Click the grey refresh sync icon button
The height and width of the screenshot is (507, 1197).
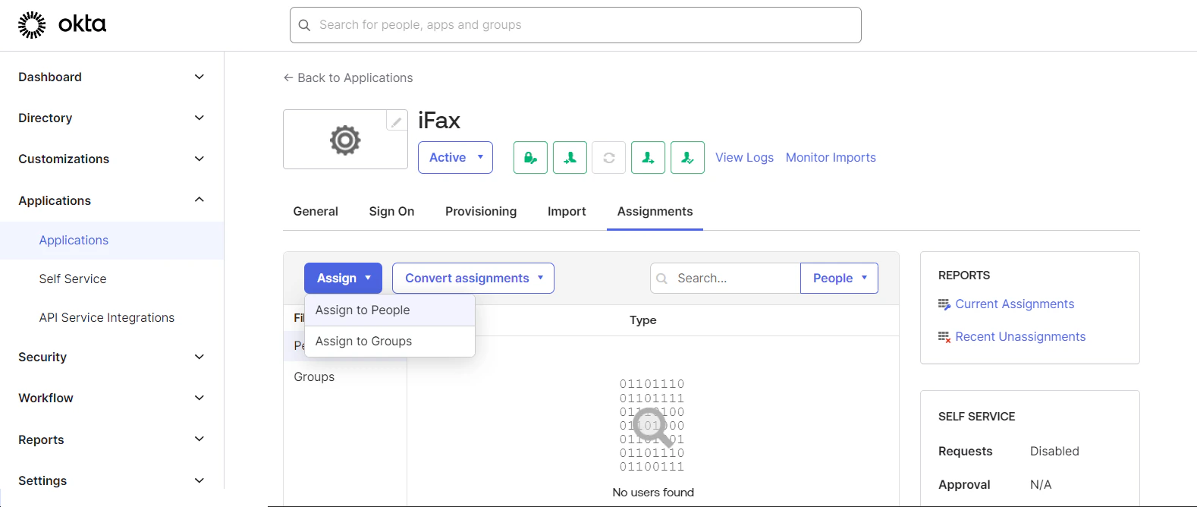pyautogui.click(x=609, y=157)
